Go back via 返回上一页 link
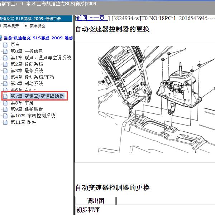 pos(92,18)
